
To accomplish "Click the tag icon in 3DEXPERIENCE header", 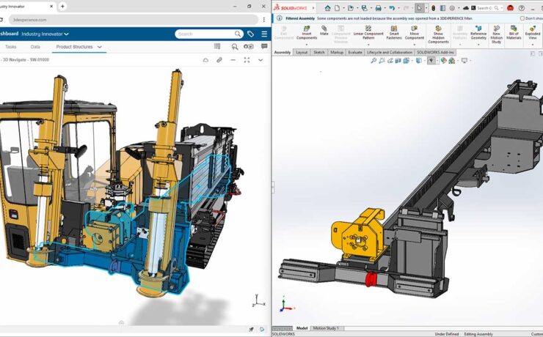I will point(250,34).
